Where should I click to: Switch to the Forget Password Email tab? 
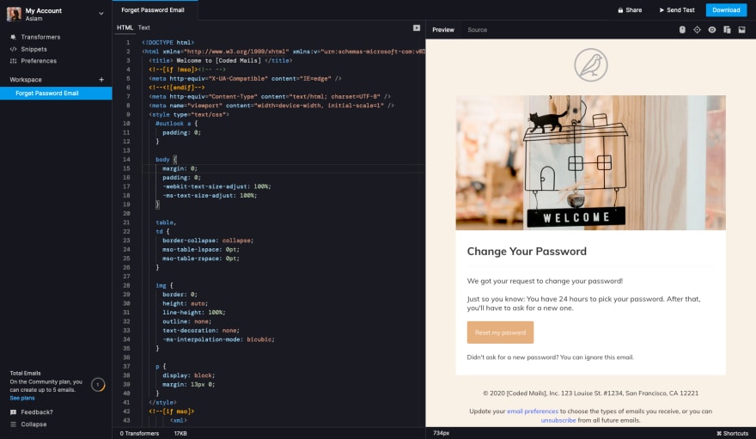(153, 10)
